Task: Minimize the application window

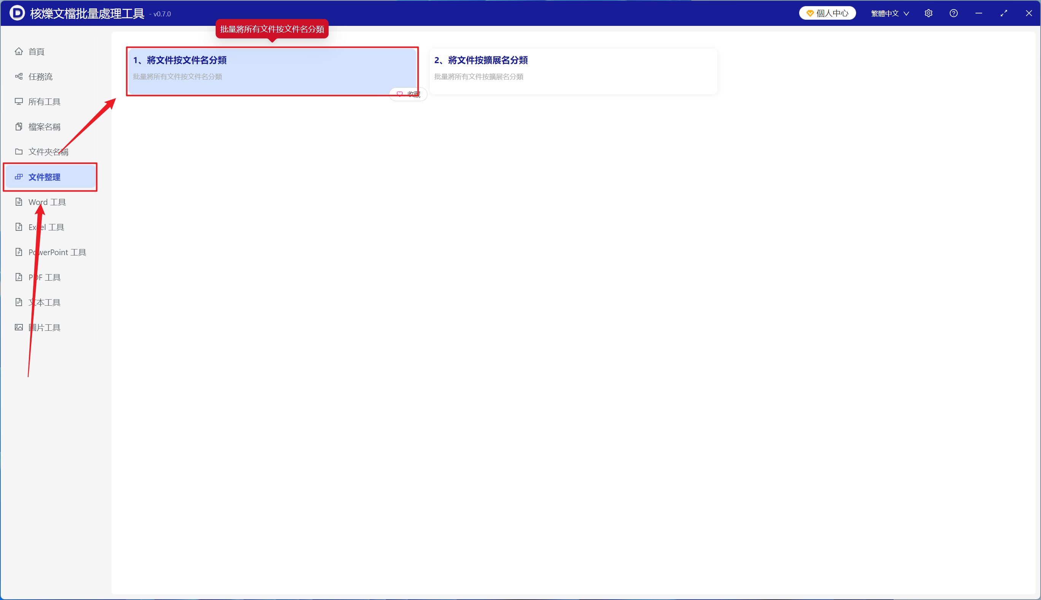Action: pos(979,13)
